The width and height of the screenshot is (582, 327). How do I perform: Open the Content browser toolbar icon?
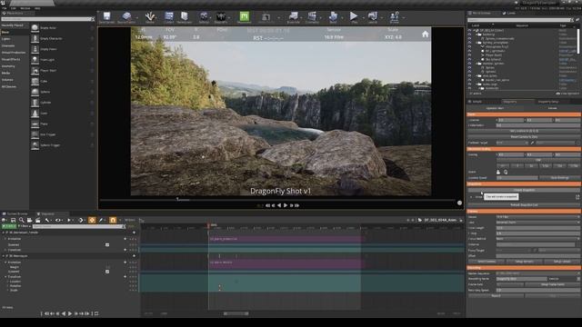(x=169, y=16)
